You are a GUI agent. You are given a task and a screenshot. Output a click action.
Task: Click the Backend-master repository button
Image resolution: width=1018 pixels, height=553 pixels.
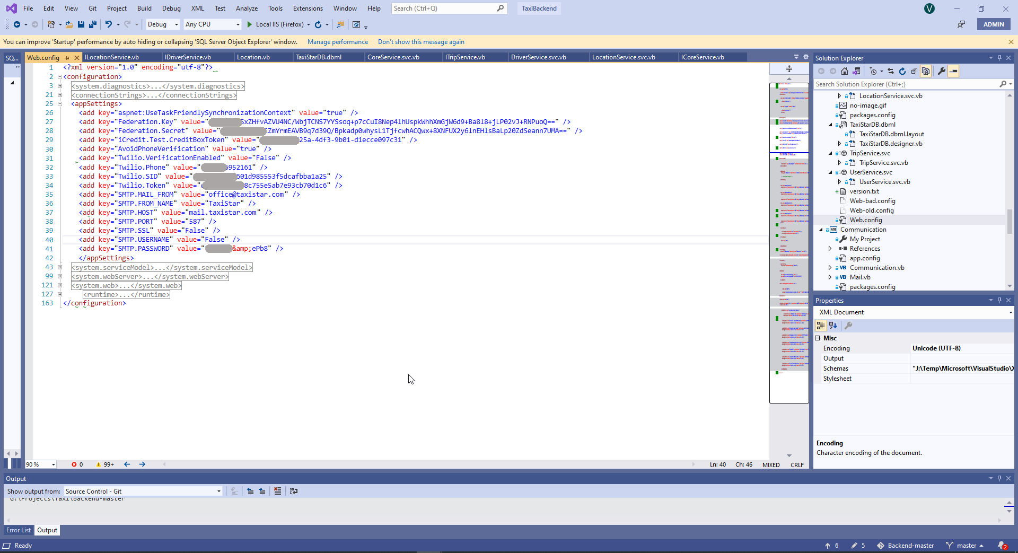(x=905, y=546)
